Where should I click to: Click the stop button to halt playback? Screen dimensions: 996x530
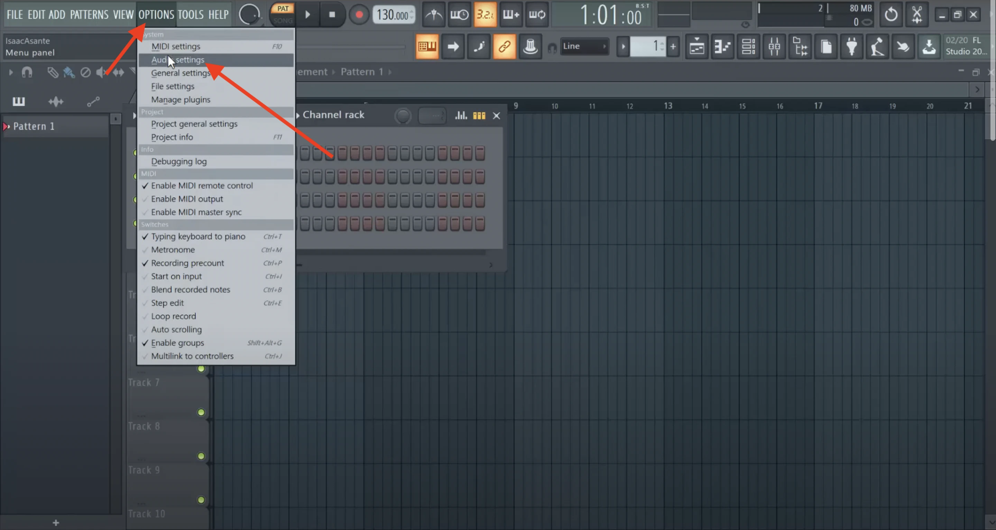click(x=332, y=15)
